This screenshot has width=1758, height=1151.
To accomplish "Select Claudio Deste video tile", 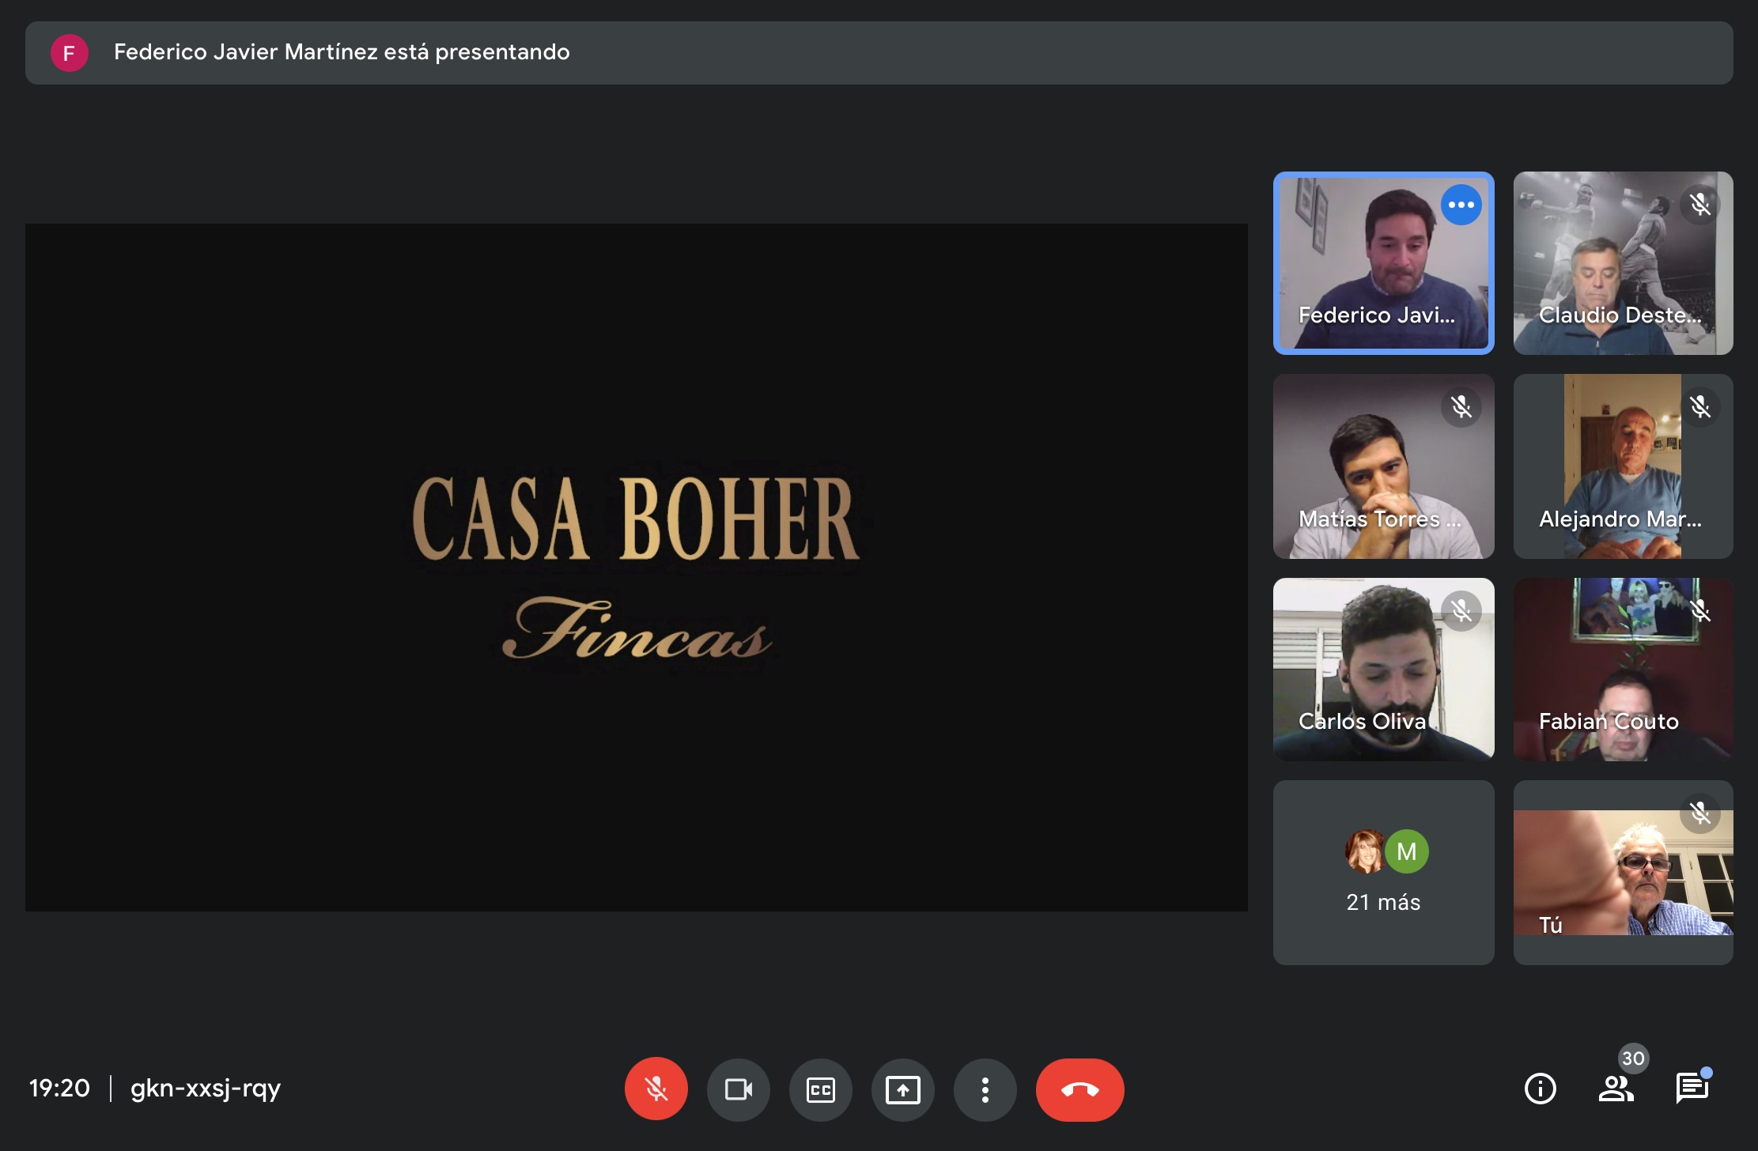I will tap(1623, 263).
